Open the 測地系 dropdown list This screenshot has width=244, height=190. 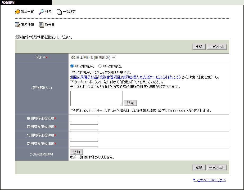(93, 58)
